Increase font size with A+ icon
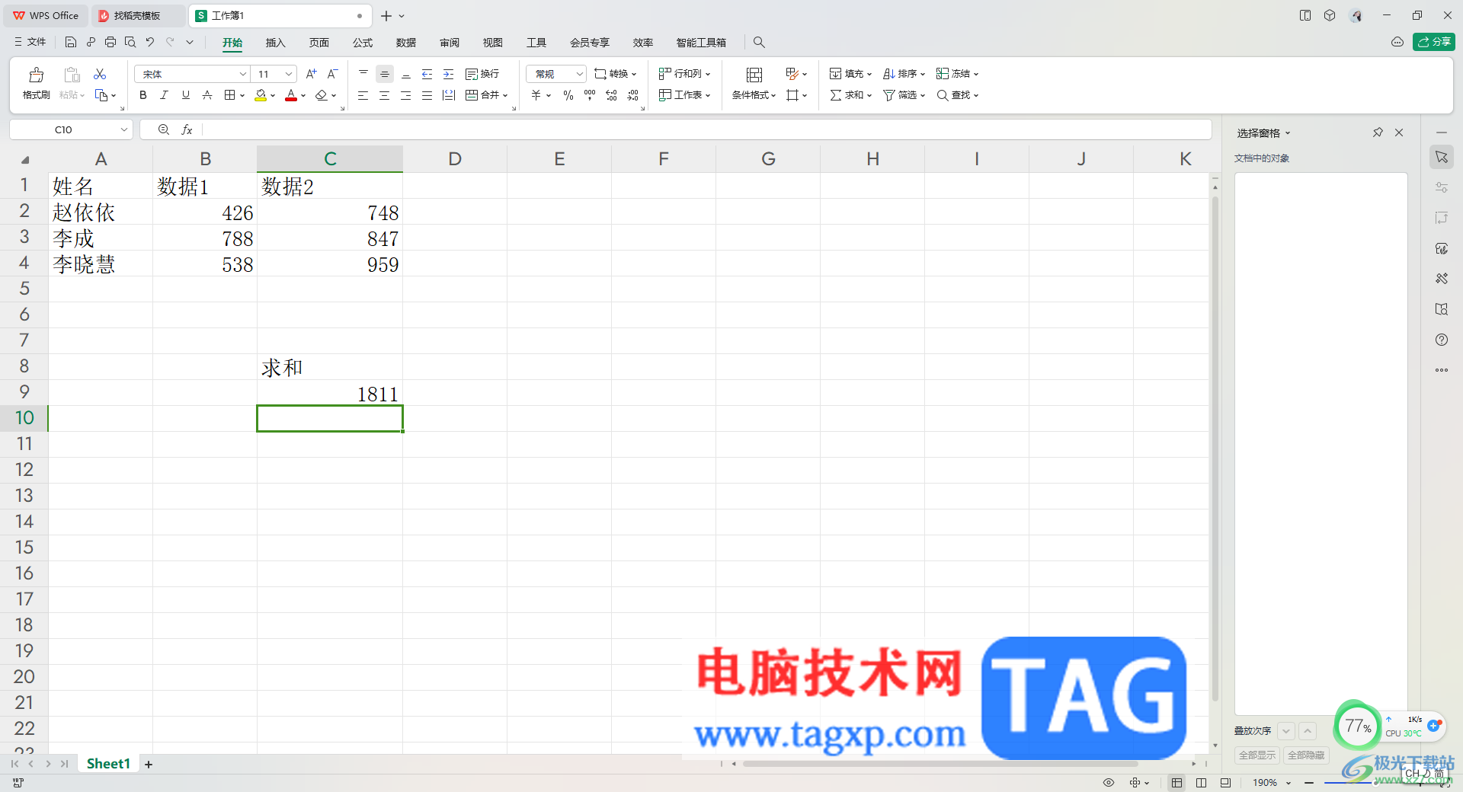 pos(311,74)
